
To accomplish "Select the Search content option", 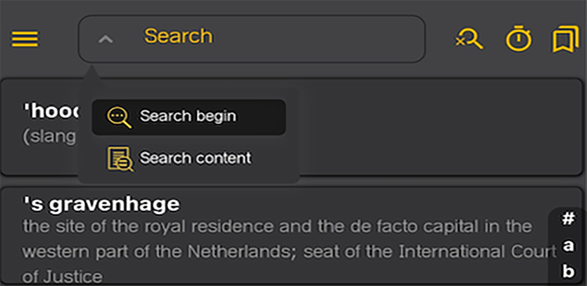I will point(189,158).
